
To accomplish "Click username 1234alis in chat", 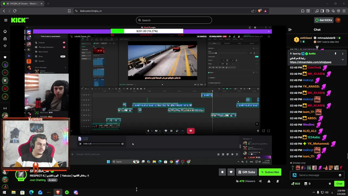I will pos(313,137).
